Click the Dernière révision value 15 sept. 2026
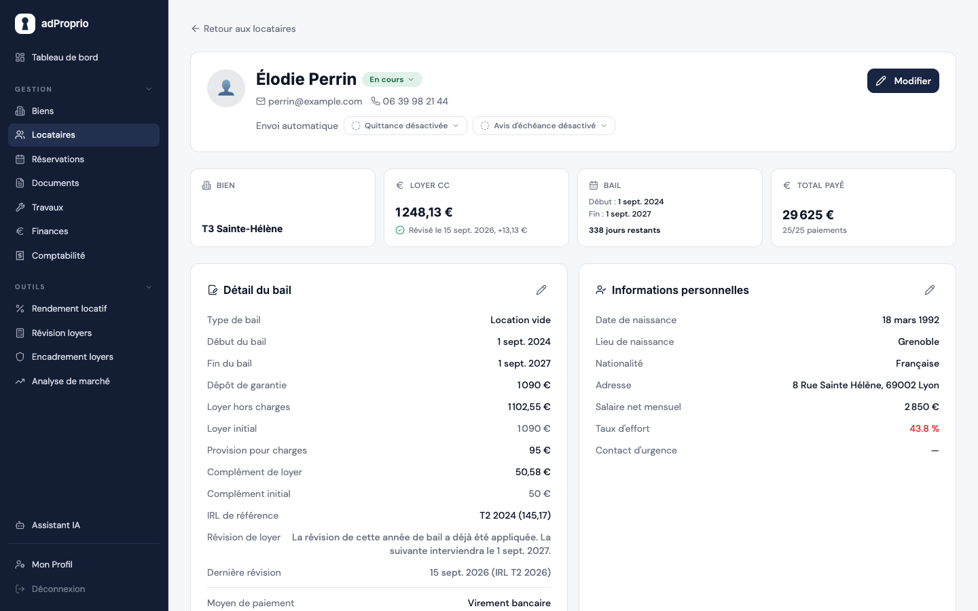978x611 pixels. (x=490, y=572)
